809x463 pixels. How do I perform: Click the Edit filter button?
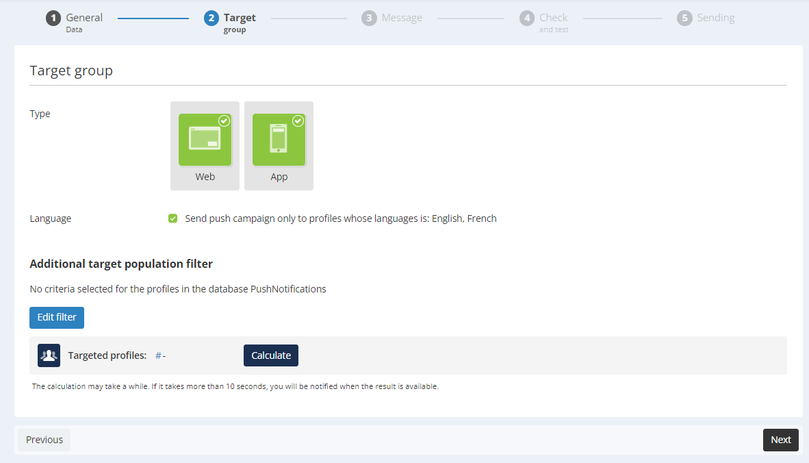pyautogui.click(x=57, y=317)
